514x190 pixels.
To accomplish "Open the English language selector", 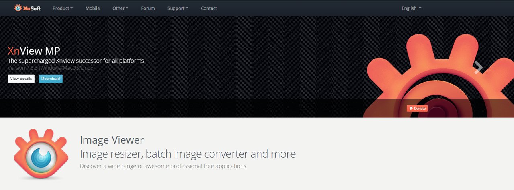I will point(412,8).
